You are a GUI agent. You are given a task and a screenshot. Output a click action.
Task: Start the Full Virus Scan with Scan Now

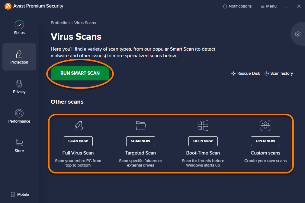pyautogui.click(x=78, y=141)
